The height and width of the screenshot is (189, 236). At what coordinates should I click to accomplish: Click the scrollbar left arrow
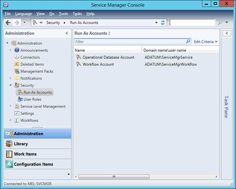[76, 177]
